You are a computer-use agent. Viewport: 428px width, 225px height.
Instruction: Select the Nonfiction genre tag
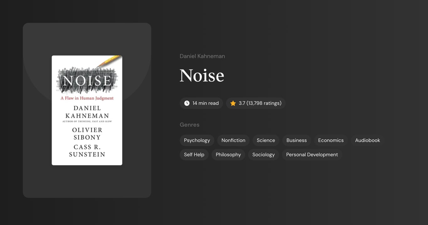pos(233,140)
